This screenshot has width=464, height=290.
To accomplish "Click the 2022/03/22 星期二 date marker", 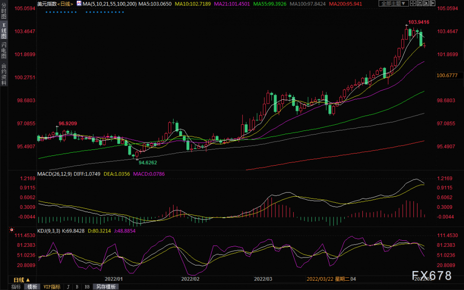I will (328, 279).
